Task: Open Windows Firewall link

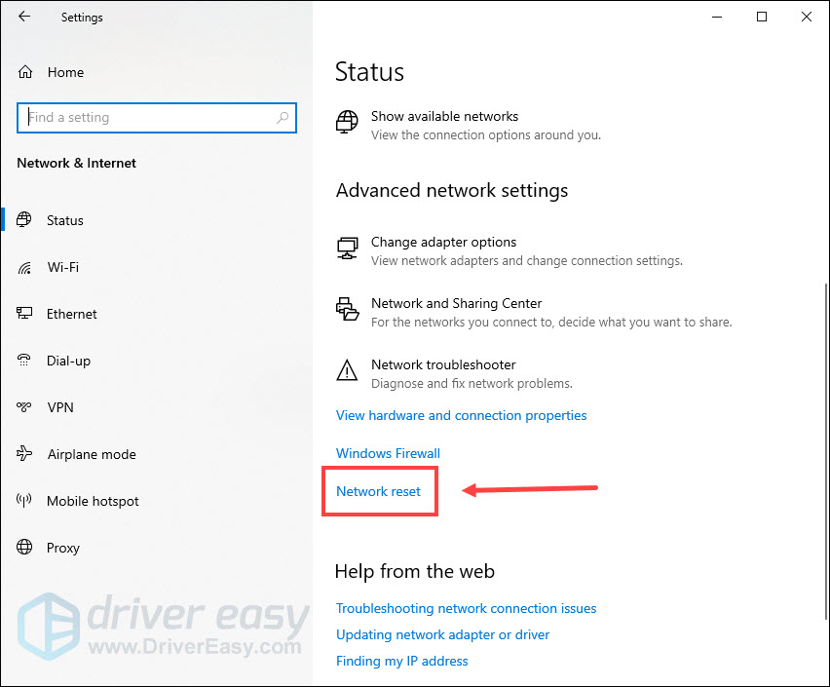Action: pyautogui.click(x=388, y=453)
